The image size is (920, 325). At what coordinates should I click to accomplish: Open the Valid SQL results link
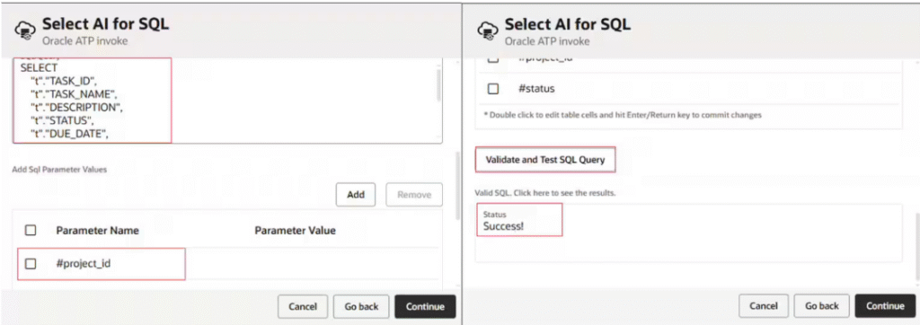[545, 193]
